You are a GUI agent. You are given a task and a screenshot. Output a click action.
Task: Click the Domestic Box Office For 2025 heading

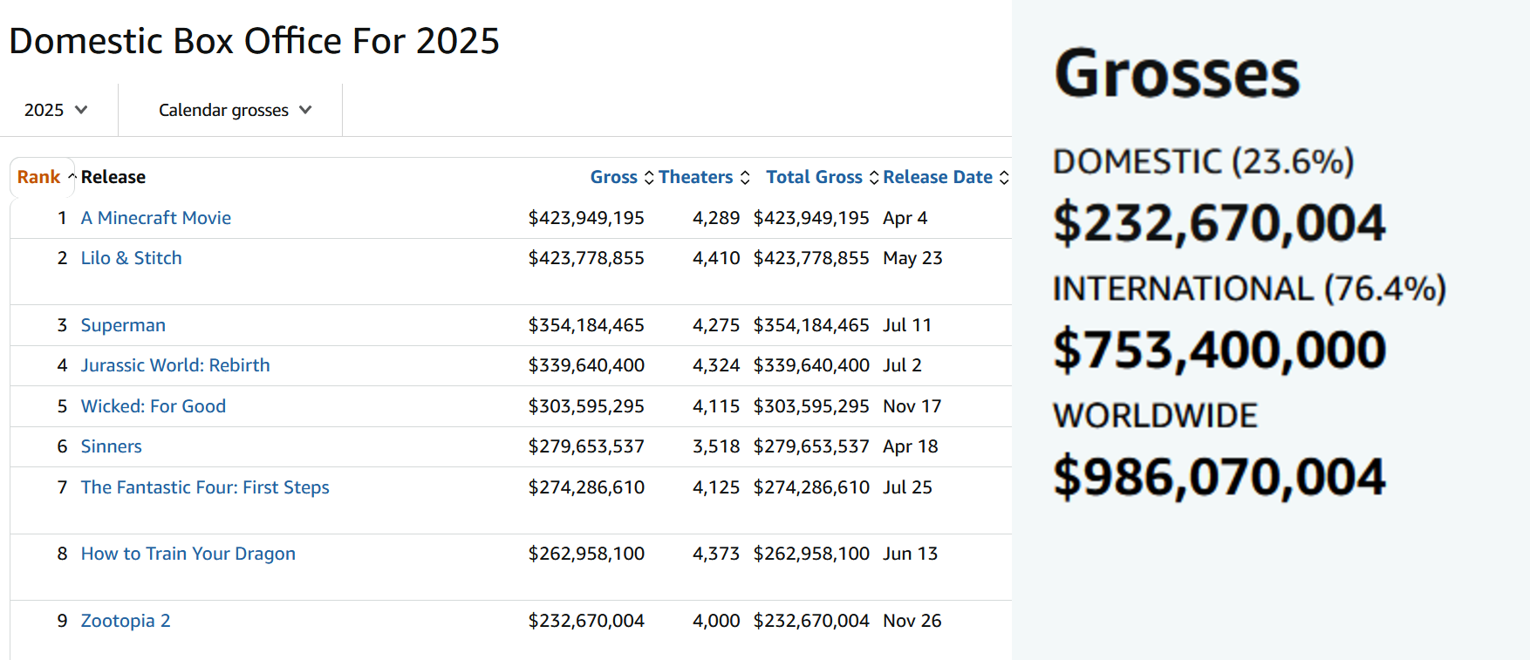[255, 41]
